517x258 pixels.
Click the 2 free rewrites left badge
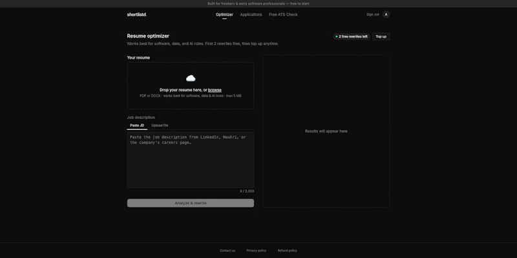click(x=352, y=37)
